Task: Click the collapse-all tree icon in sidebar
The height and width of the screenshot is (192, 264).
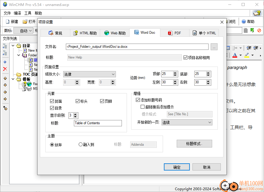Action: tap(5, 53)
